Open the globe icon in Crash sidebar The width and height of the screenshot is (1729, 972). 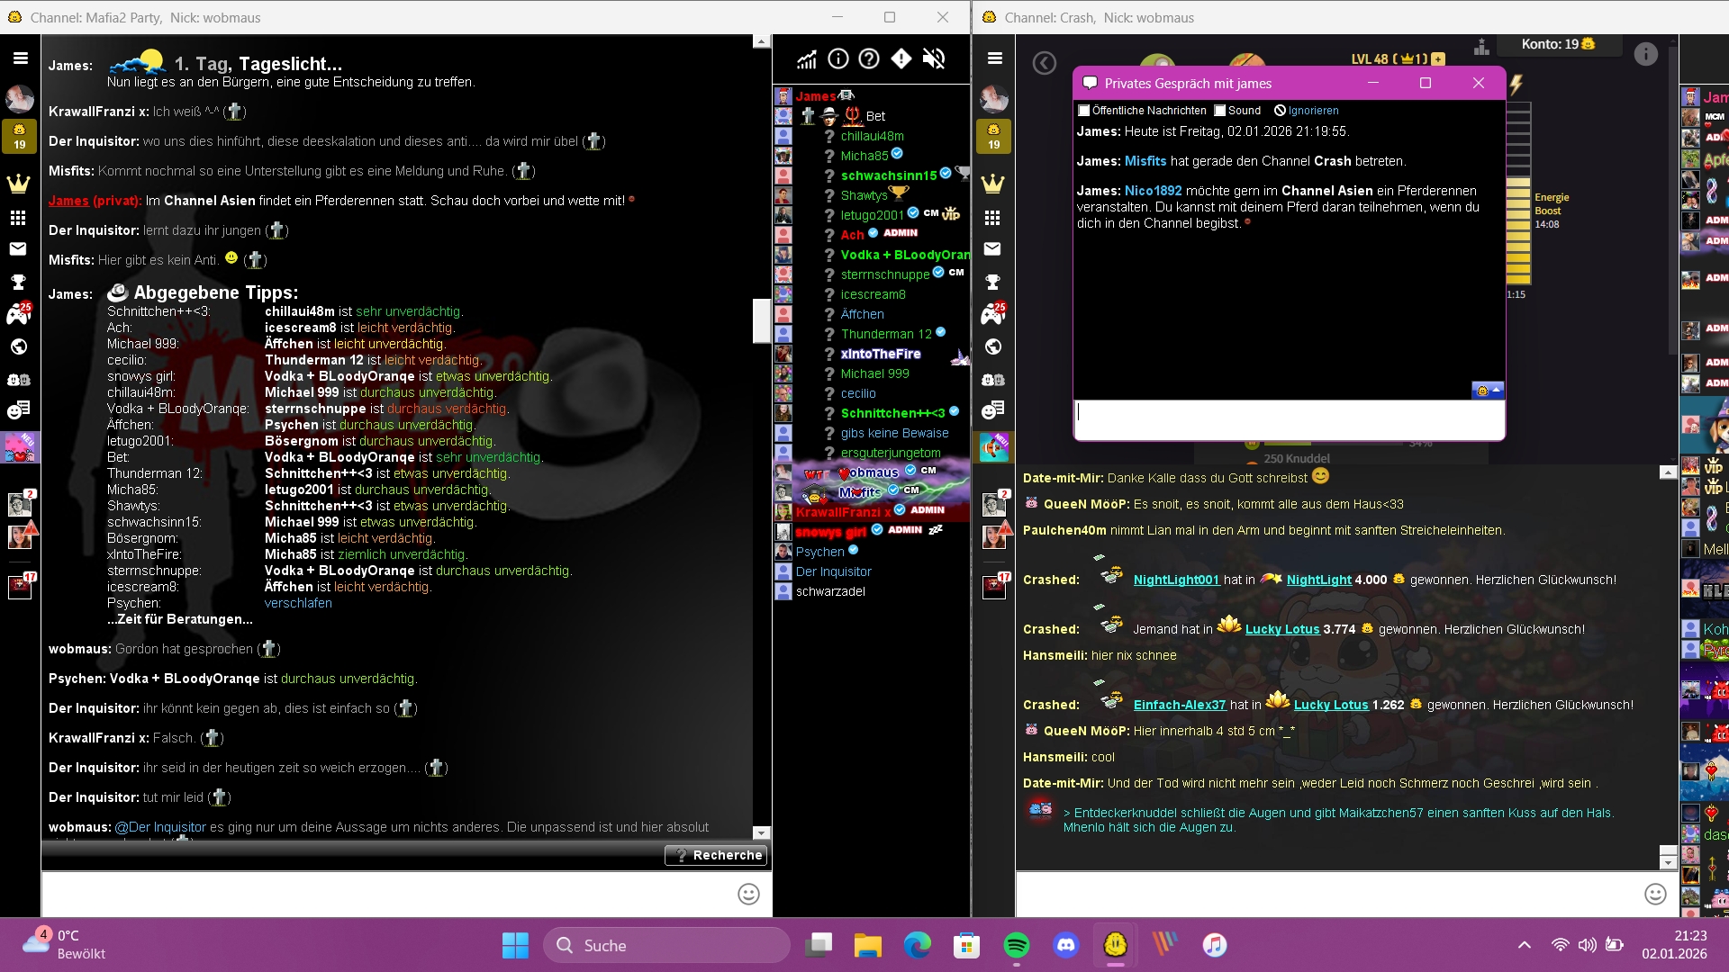(x=993, y=347)
